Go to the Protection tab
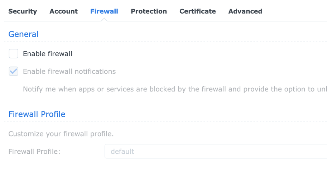This screenshot has width=327, height=196. click(149, 11)
